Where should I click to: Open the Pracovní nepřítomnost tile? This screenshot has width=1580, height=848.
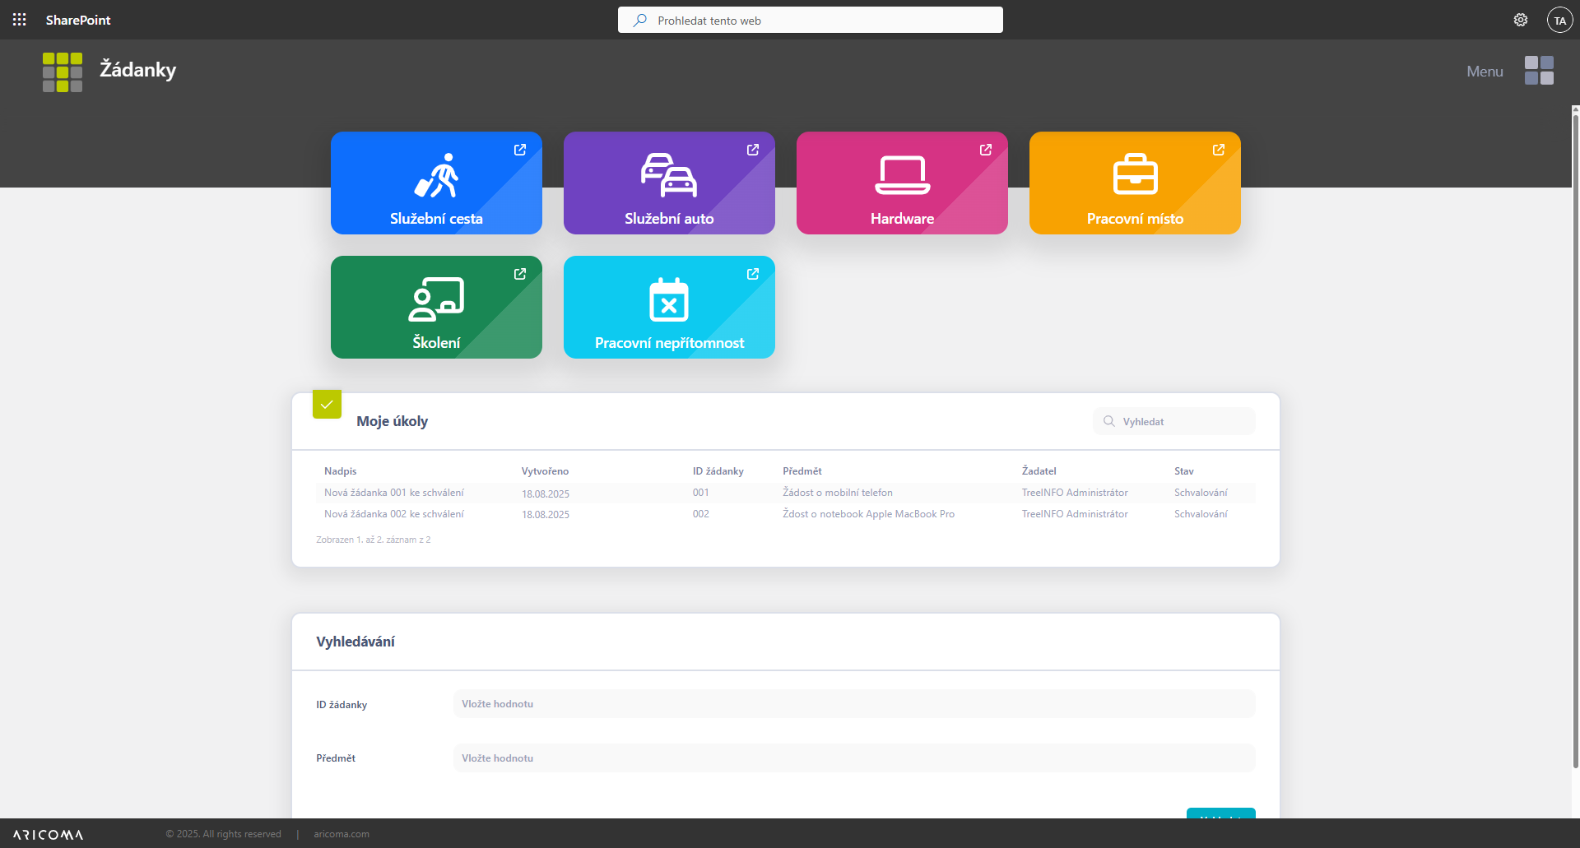pyautogui.click(x=669, y=308)
